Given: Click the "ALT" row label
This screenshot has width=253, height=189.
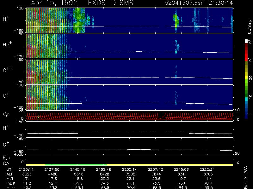Looking at the screenshot, I should tap(9, 174).
